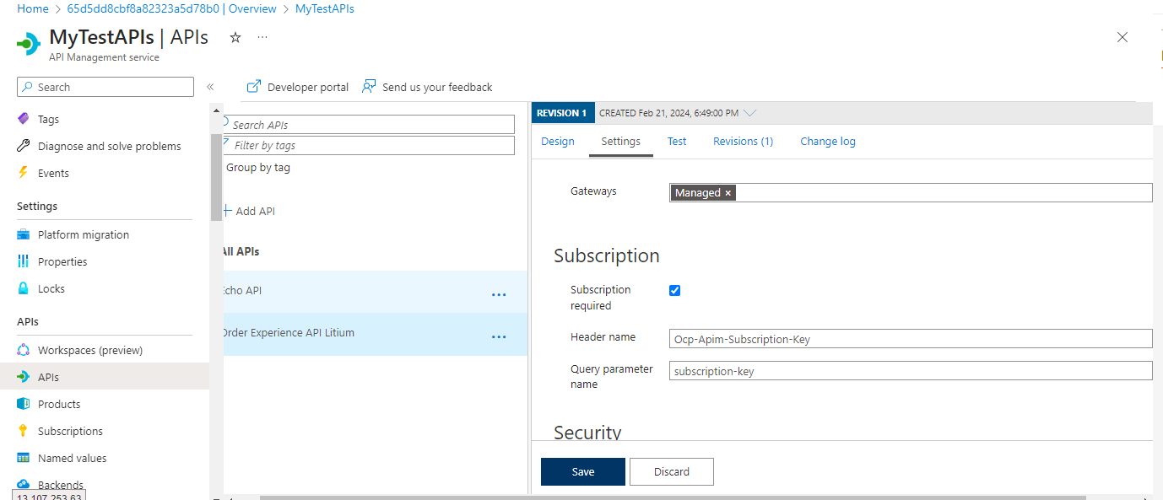Open the Echo API ellipsis menu
This screenshot has height=500, width=1163.
click(x=499, y=294)
